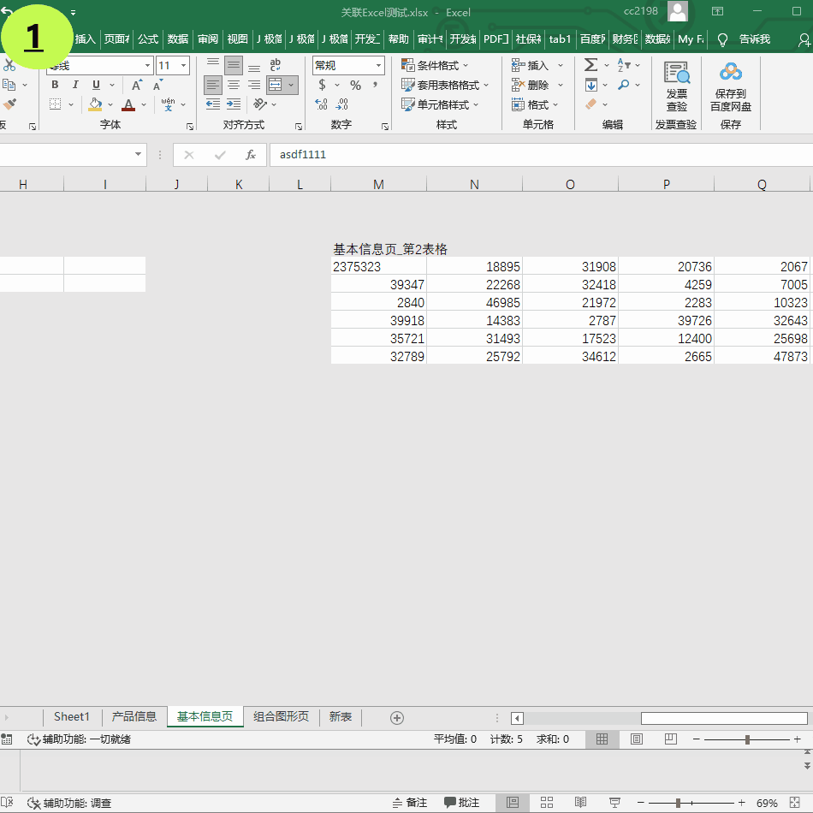Open the font size dropdown
813x813 pixels.
pos(183,65)
